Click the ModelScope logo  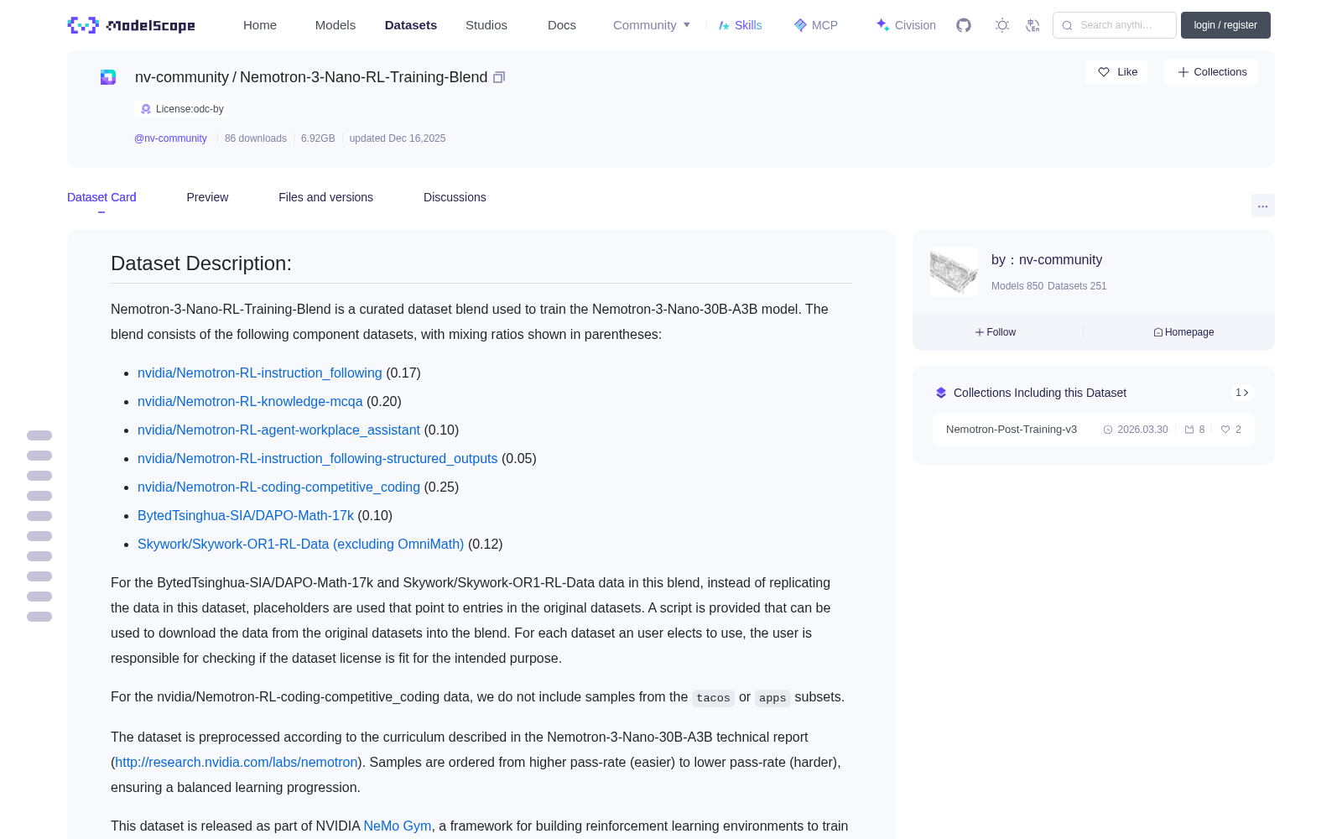click(131, 25)
